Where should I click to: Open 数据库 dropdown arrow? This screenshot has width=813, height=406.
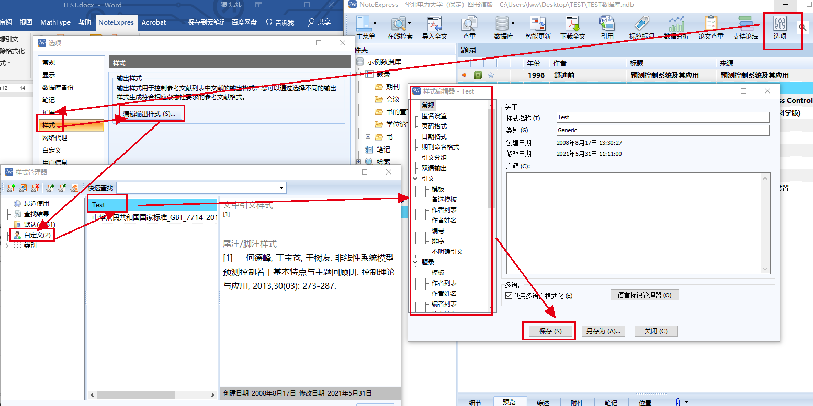(513, 23)
